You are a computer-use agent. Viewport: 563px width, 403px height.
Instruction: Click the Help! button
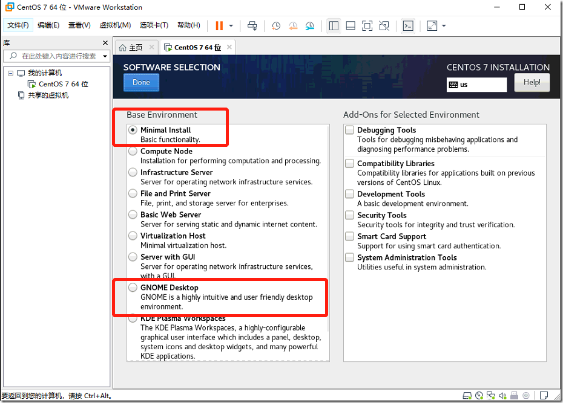click(532, 82)
